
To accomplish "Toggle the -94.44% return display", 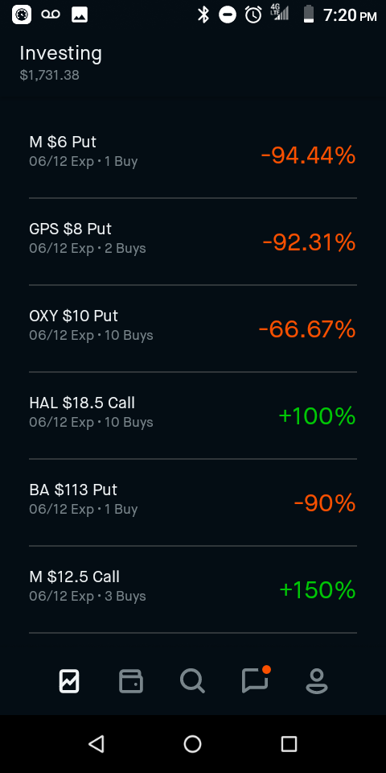I will tap(308, 155).
